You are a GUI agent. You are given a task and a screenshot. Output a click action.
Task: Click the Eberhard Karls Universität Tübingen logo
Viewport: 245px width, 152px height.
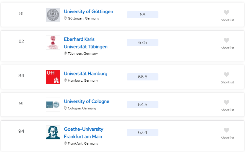pos(53,43)
